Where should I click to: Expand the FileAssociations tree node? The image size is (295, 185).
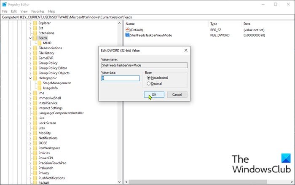pyautogui.click(x=30, y=48)
